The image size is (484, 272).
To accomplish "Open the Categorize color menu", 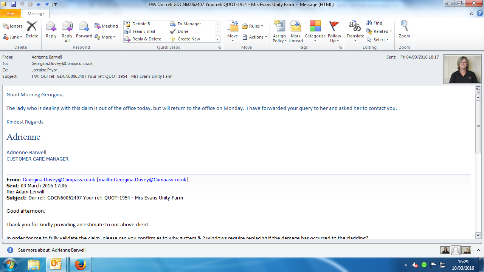I will point(315,32).
